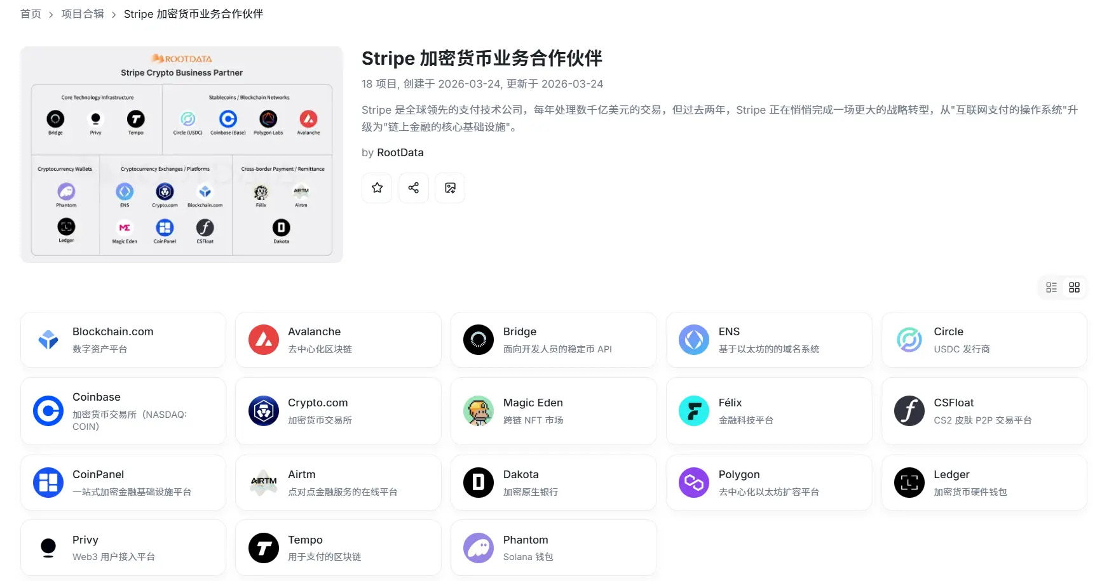Click description '加密原生银行'
The height and width of the screenshot is (581, 1102).
[x=531, y=492]
